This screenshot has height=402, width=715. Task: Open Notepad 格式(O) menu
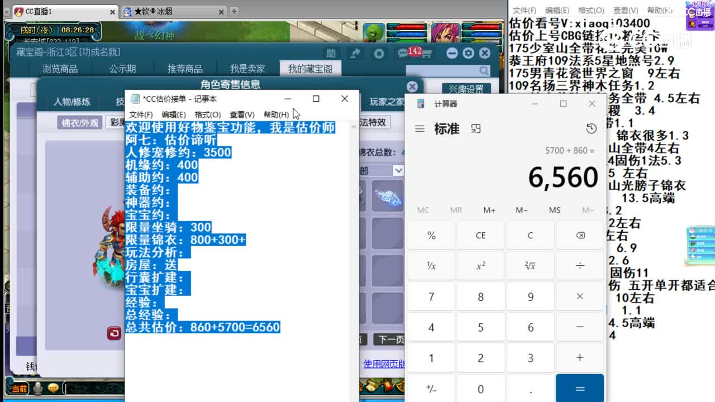[208, 114]
